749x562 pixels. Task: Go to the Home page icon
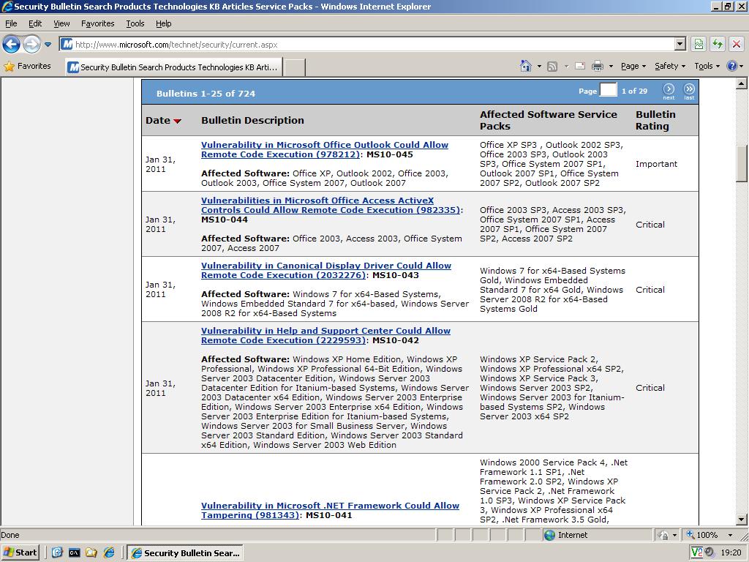[x=525, y=66]
